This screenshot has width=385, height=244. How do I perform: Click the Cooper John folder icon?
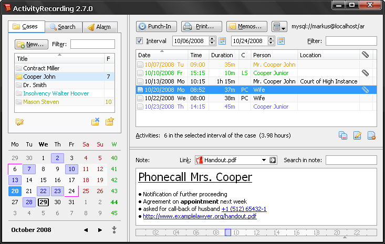19,77
